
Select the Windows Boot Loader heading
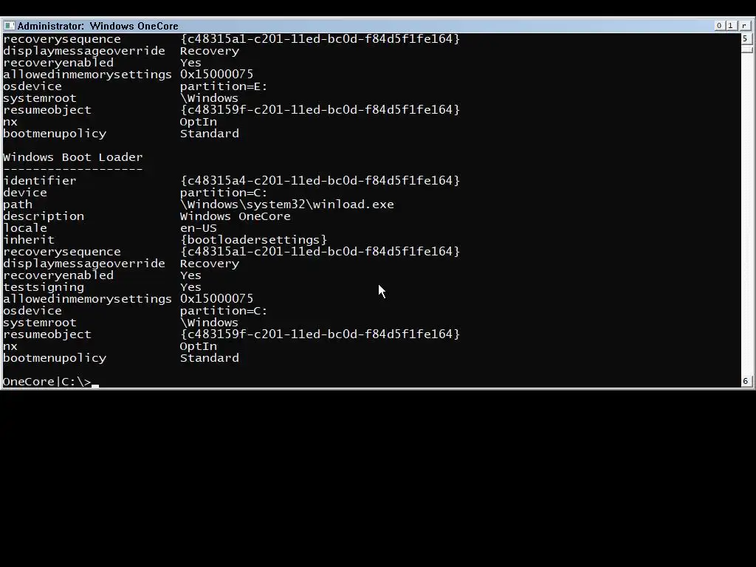coord(73,157)
